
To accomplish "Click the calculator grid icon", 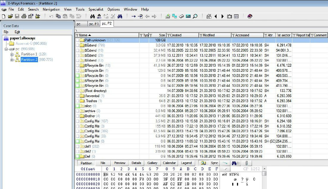I will click(x=236, y=16).
